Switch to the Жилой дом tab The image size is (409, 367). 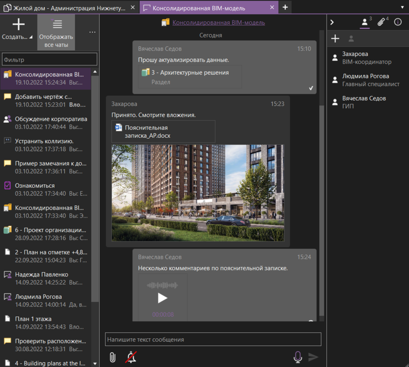click(x=69, y=8)
